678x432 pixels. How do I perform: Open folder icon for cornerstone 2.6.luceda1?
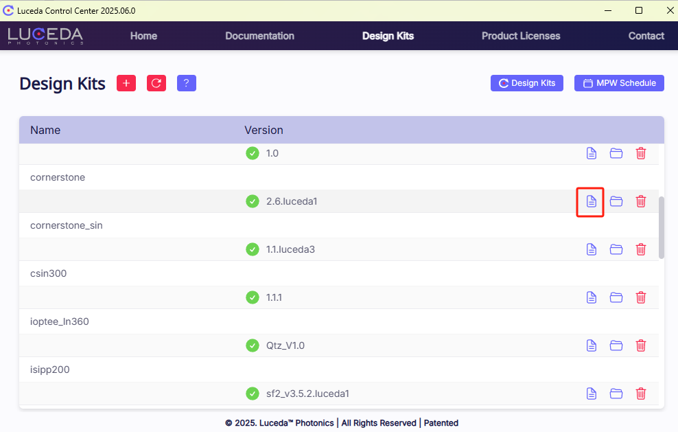(x=616, y=201)
